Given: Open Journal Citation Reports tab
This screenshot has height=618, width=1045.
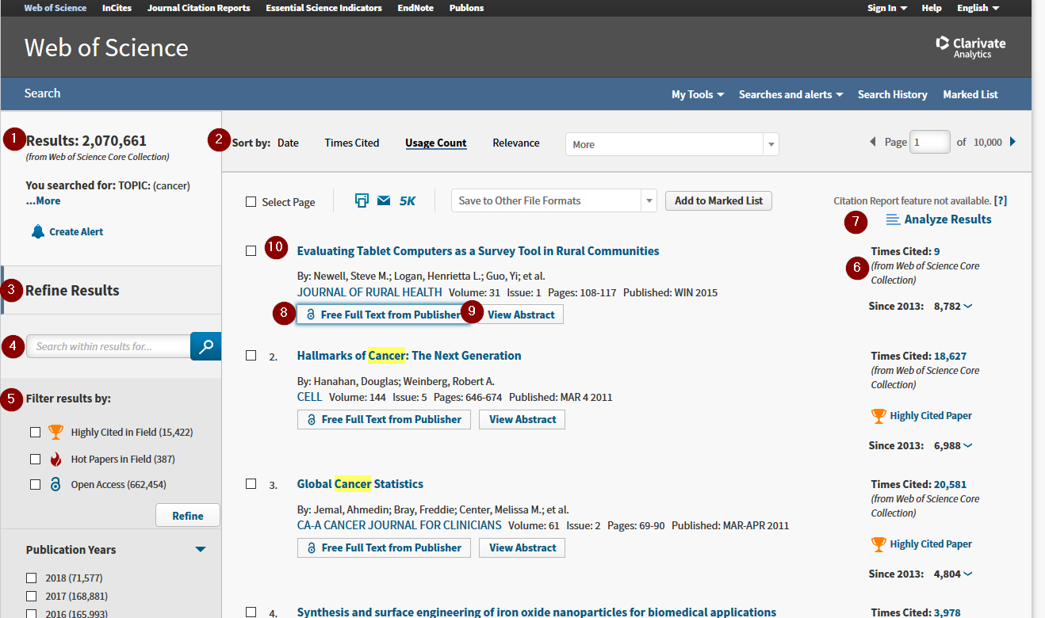Looking at the screenshot, I should click(x=198, y=8).
